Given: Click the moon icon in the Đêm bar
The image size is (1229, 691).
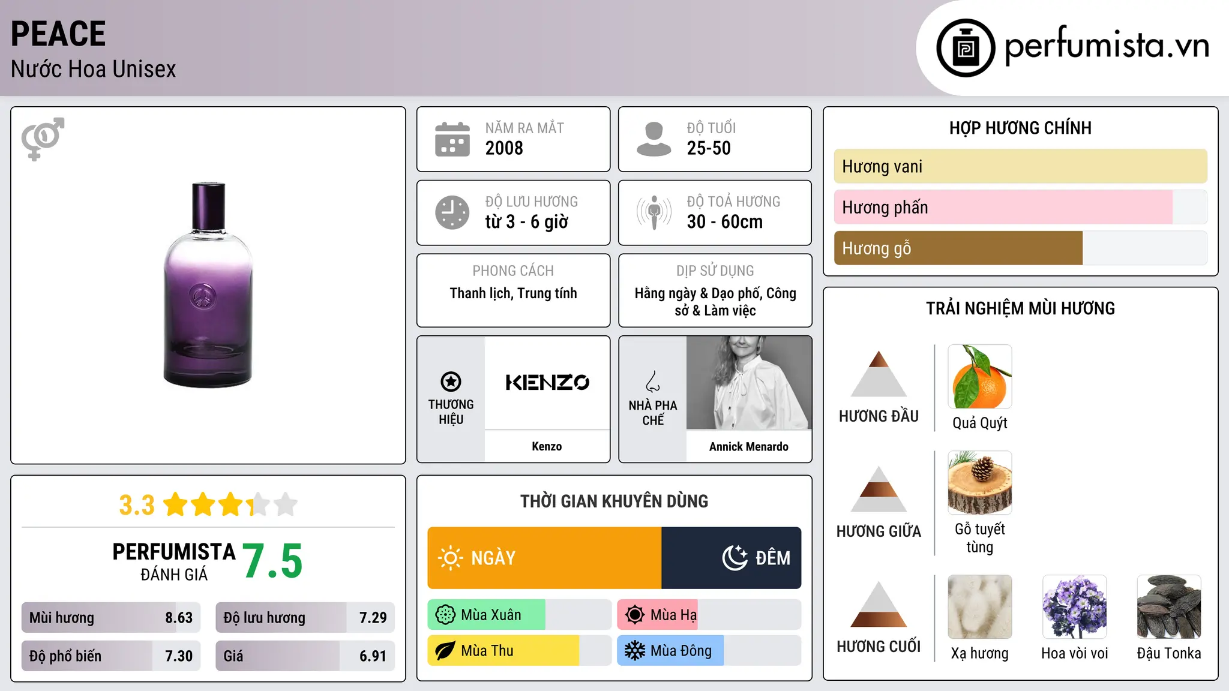Looking at the screenshot, I should [x=735, y=558].
